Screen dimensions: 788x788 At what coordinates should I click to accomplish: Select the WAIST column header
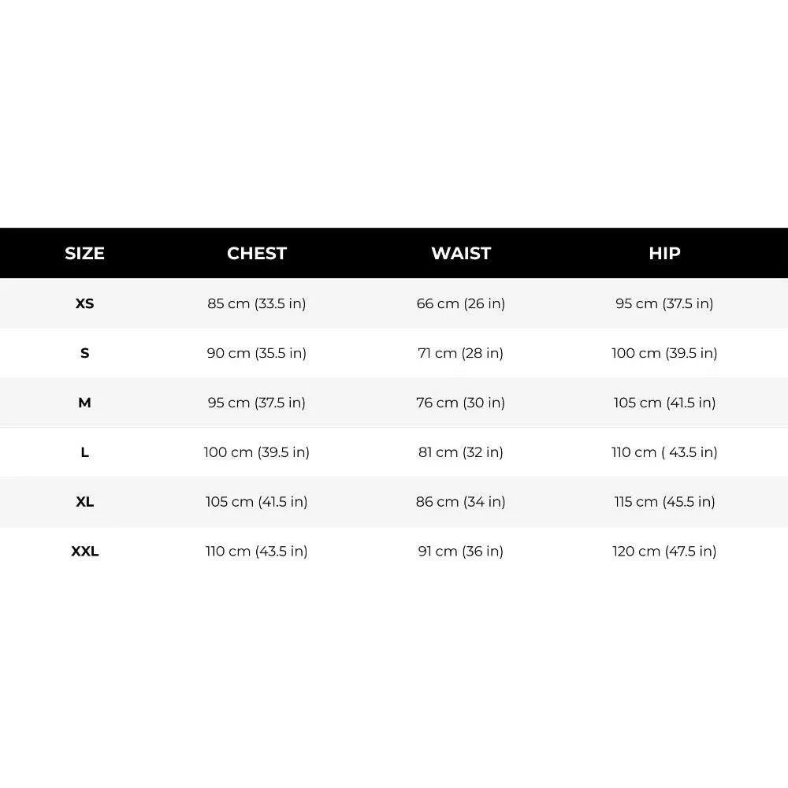pos(461,253)
